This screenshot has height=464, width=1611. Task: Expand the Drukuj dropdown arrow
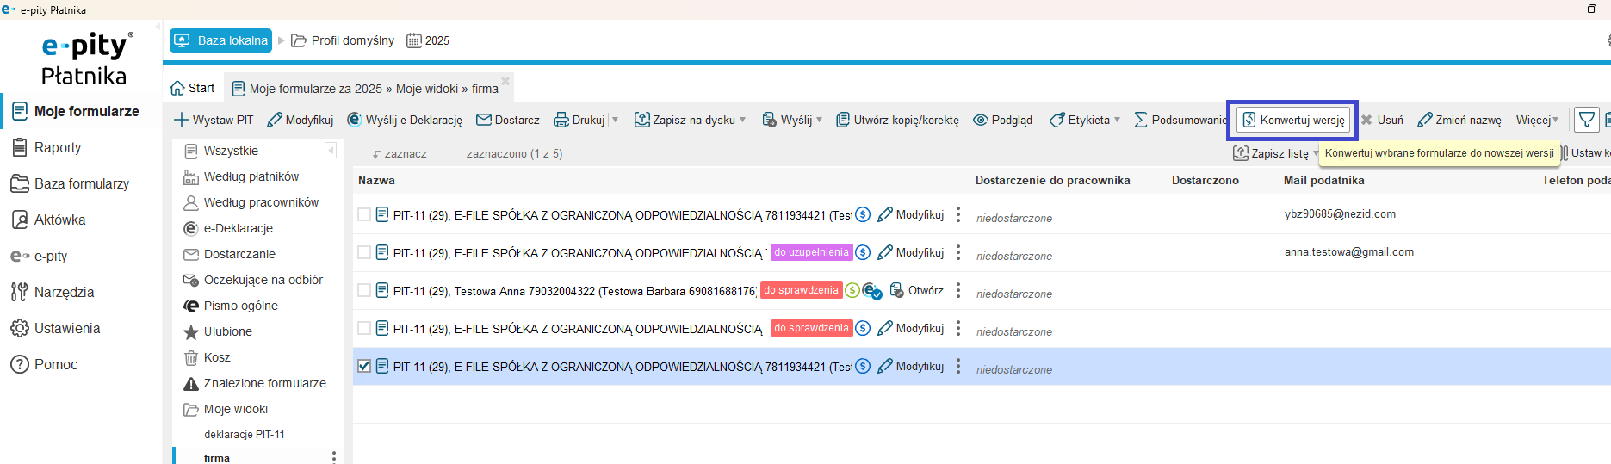tap(615, 120)
